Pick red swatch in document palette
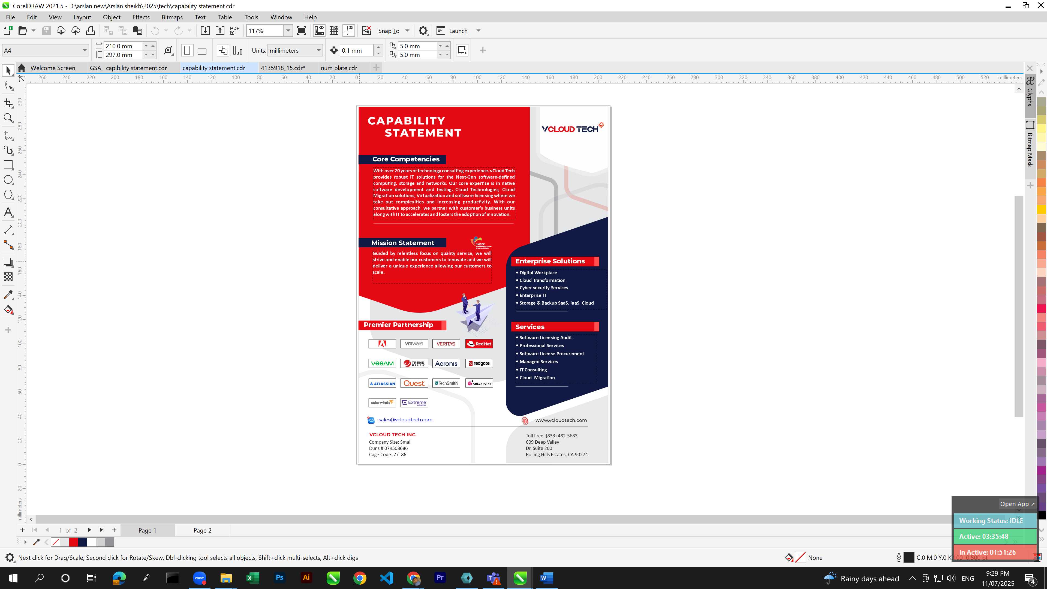This screenshot has height=589, width=1047. 74,542
